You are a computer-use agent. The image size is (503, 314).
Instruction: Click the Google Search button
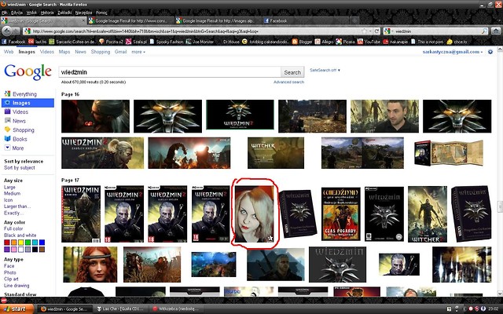coord(292,72)
